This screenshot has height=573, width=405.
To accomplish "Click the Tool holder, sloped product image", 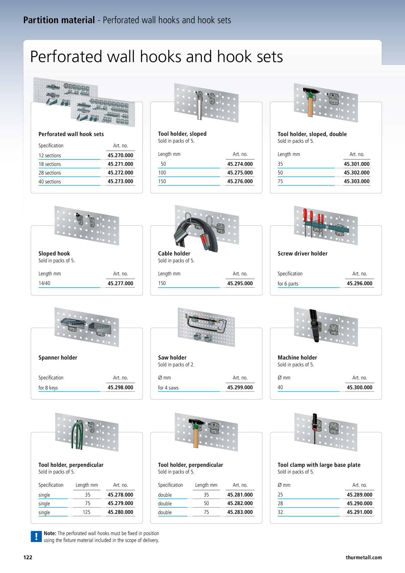I will (206, 103).
